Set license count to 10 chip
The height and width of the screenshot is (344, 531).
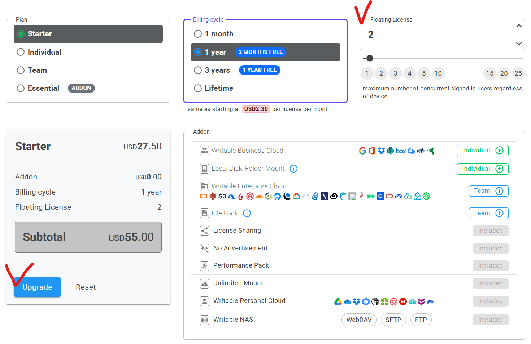[x=438, y=73]
